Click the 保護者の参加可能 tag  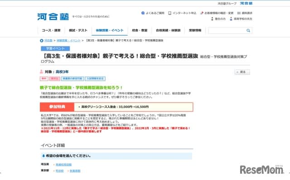(x=72, y=79)
